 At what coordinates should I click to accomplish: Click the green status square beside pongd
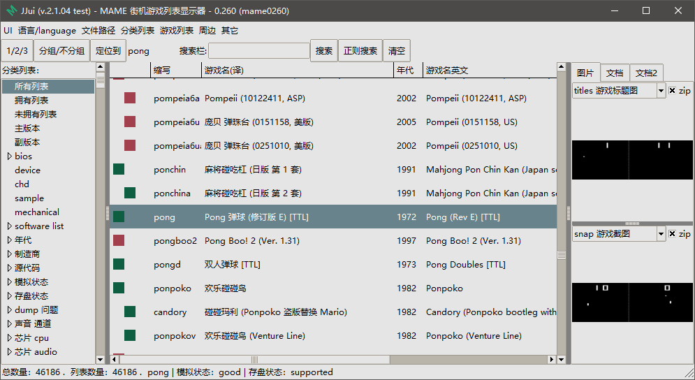(x=119, y=264)
